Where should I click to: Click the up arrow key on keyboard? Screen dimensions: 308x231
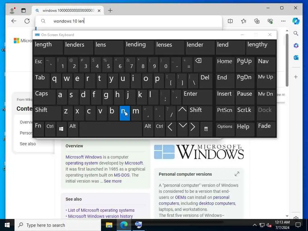pos(182,113)
